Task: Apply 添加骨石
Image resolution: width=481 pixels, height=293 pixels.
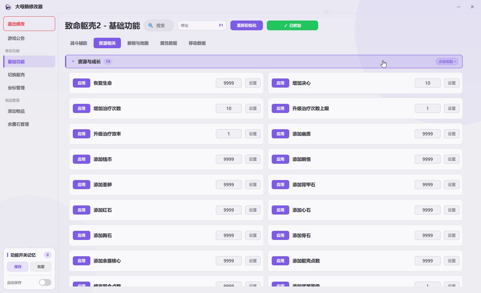Action: tap(280, 235)
